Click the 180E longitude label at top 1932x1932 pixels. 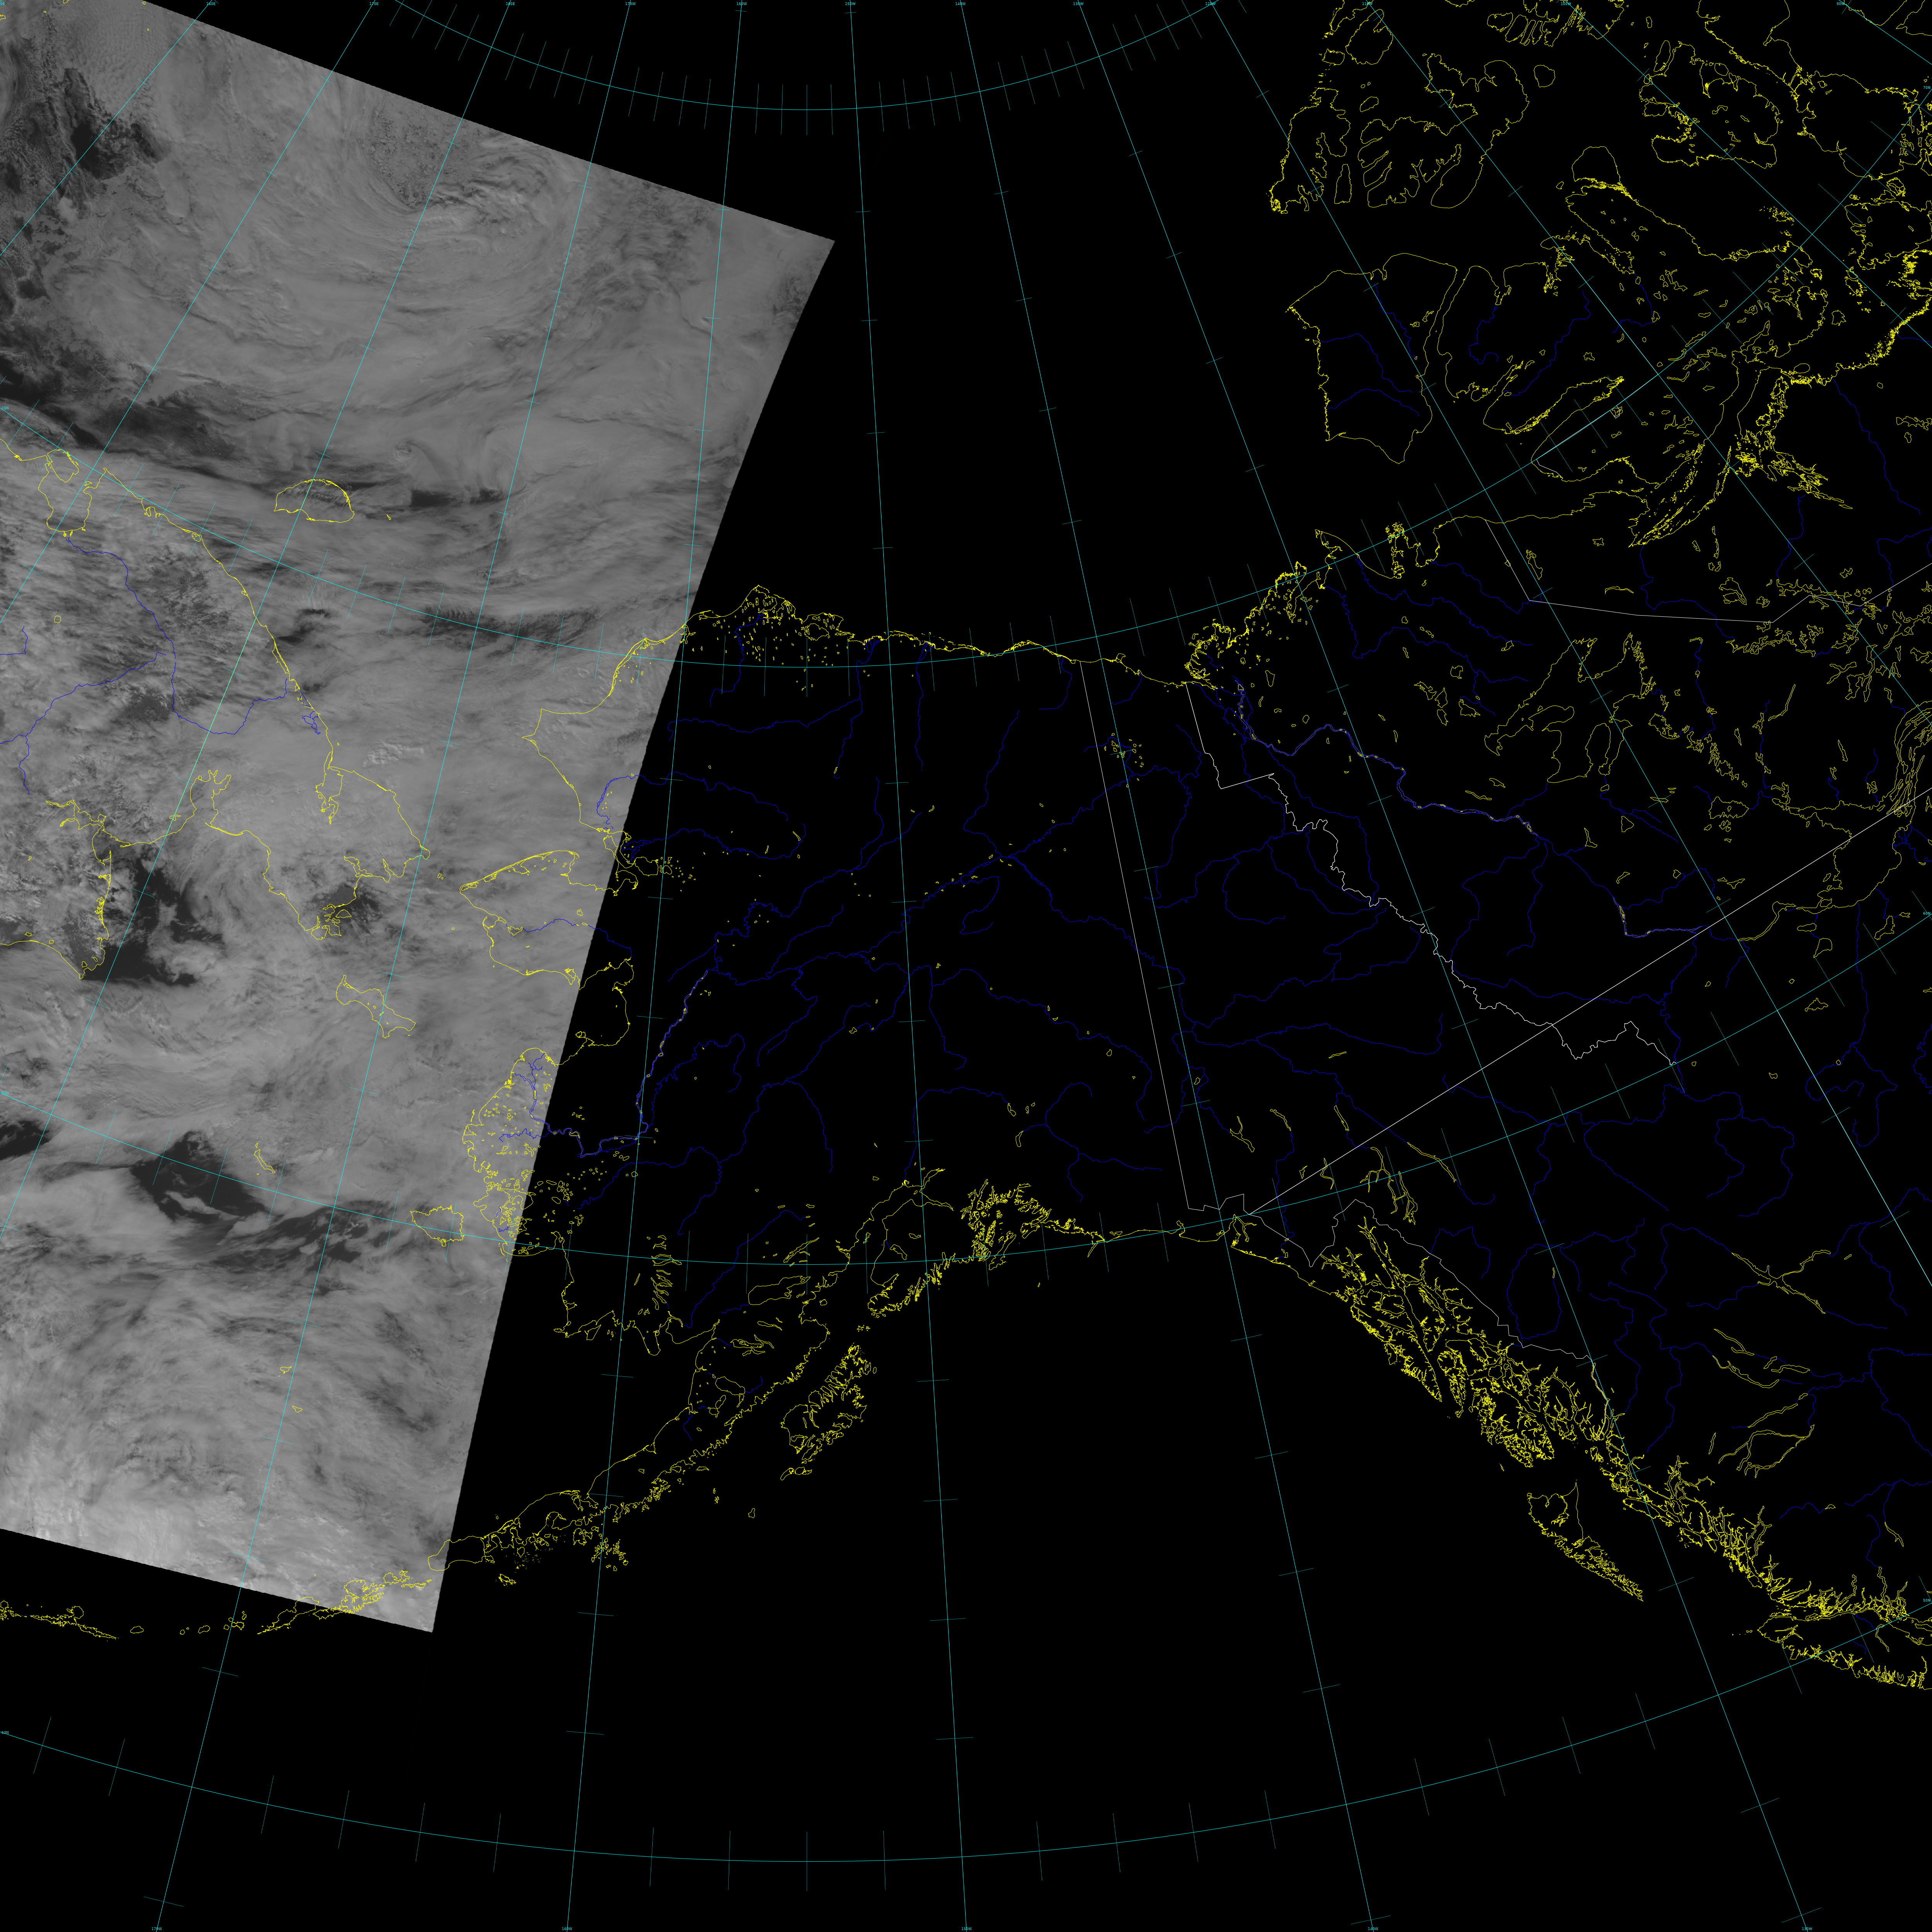tap(510, 4)
